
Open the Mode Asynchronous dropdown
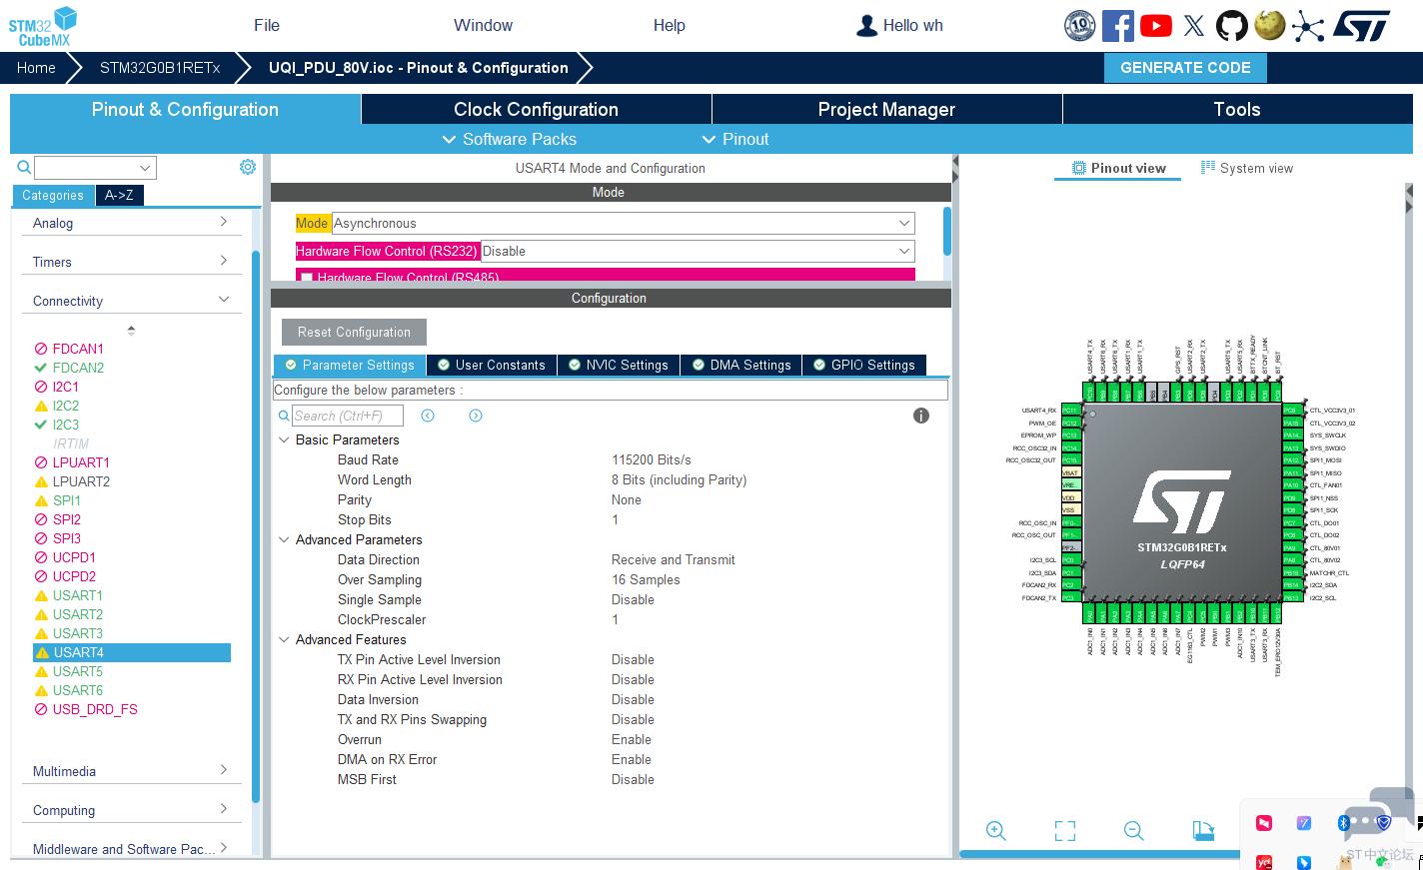(x=622, y=223)
